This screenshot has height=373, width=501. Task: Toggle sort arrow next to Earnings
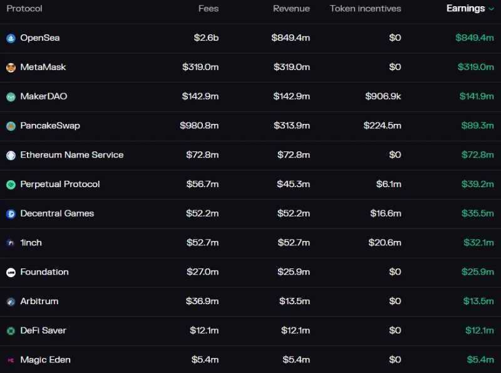(490, 9)
